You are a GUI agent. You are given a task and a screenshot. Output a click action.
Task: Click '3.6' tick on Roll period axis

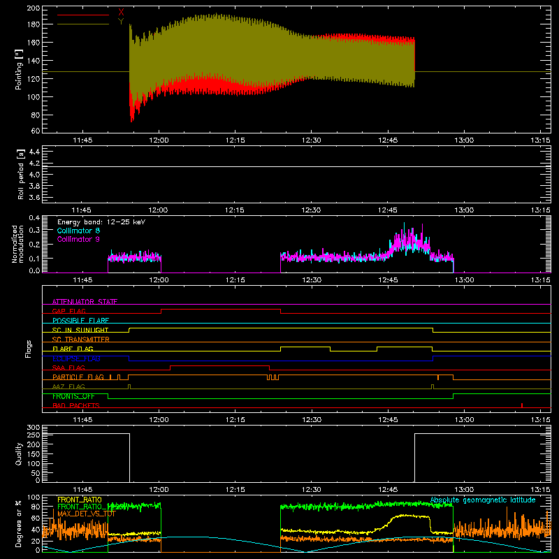34,197
